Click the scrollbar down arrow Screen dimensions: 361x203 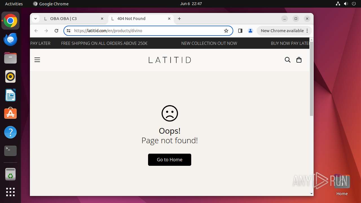click(x=311, y=194)
